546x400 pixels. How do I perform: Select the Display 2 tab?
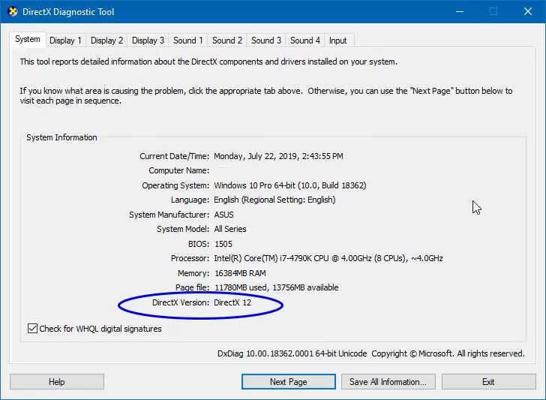click(106, 41)
